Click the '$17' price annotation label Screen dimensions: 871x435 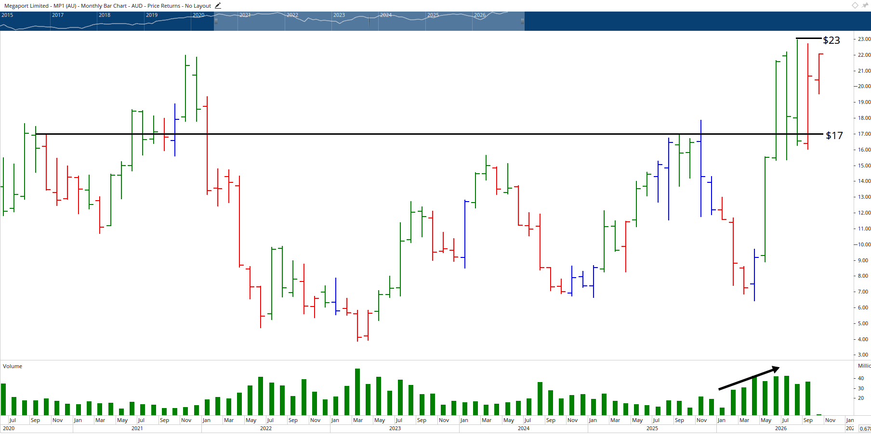(x=834, y=136)
